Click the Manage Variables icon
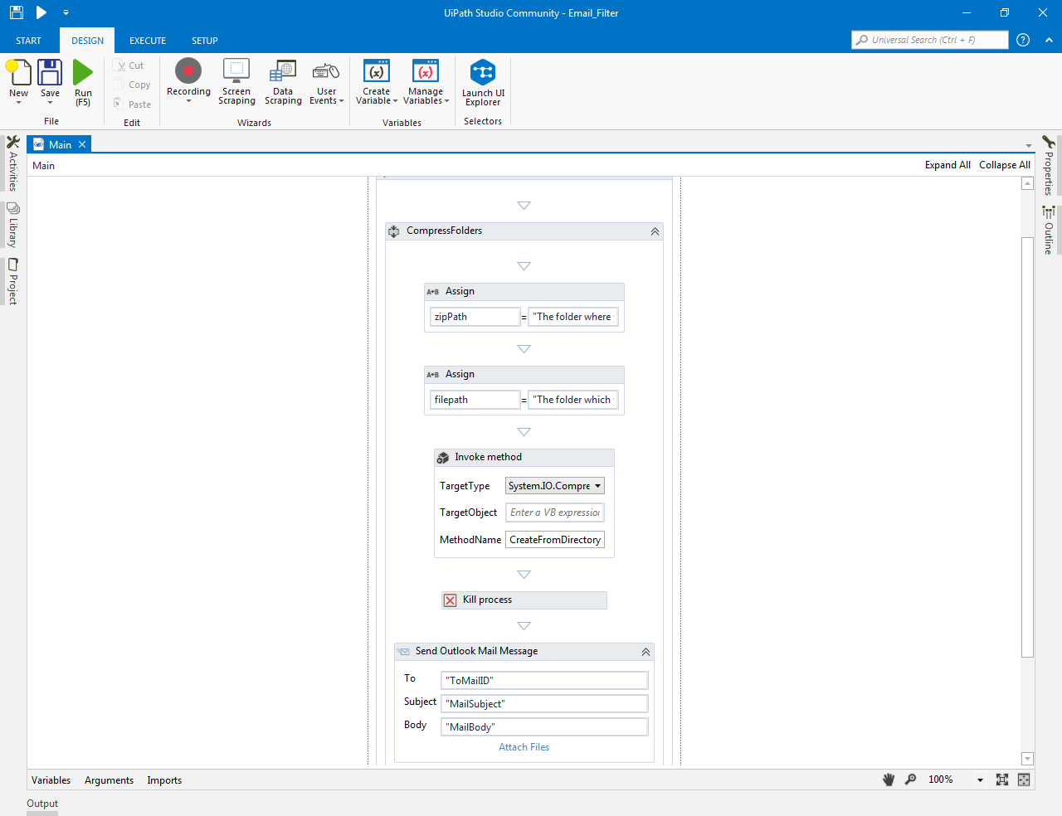 426,71
